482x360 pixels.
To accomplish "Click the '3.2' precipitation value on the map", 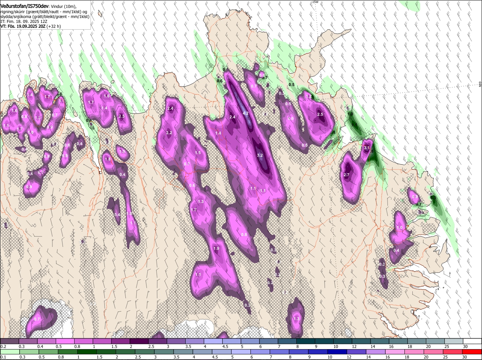I will [x=260, y=155].
